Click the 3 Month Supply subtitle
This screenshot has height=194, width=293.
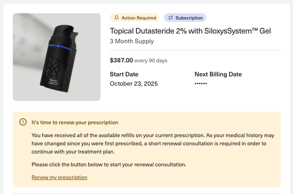[x=132, y=41]
